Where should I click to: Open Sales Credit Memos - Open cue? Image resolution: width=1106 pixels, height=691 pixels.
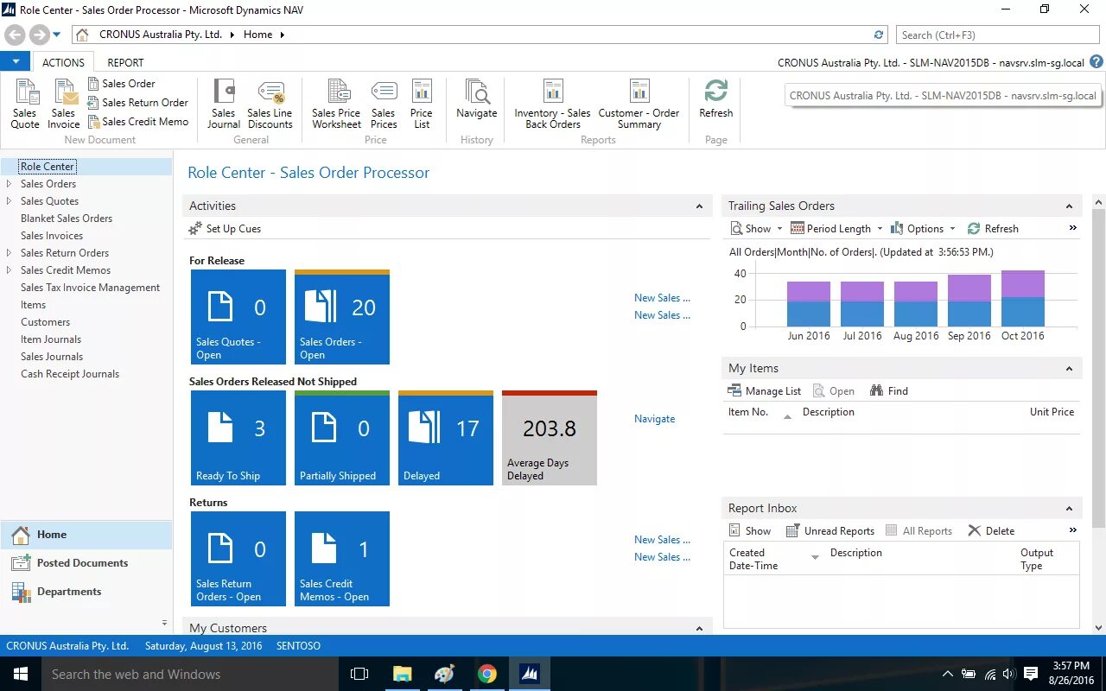coord(342,559)
